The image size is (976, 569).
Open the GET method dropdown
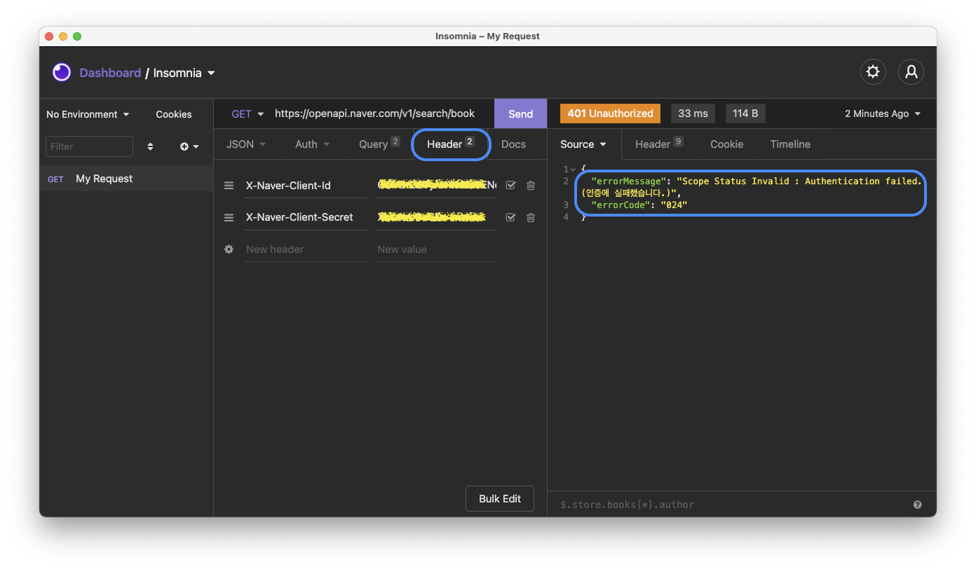248,114
